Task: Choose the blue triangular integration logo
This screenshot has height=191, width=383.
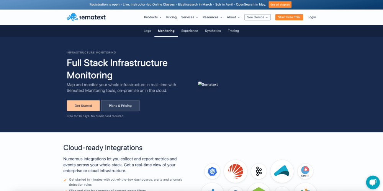Action: (x=282, y=171)
